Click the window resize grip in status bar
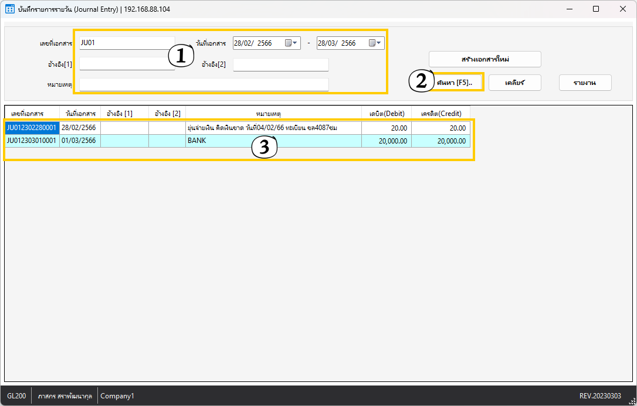The width and height of the screenshot is (637, 406). (x=632, y=401)
